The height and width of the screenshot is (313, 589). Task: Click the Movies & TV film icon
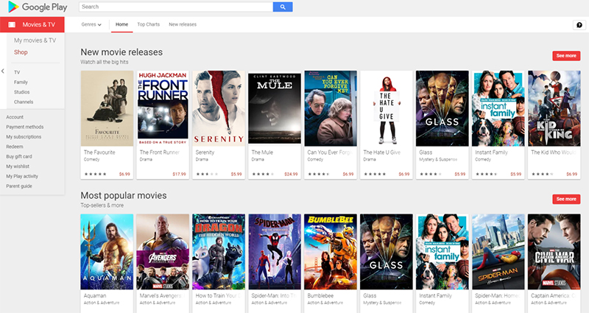coord(12,24)
